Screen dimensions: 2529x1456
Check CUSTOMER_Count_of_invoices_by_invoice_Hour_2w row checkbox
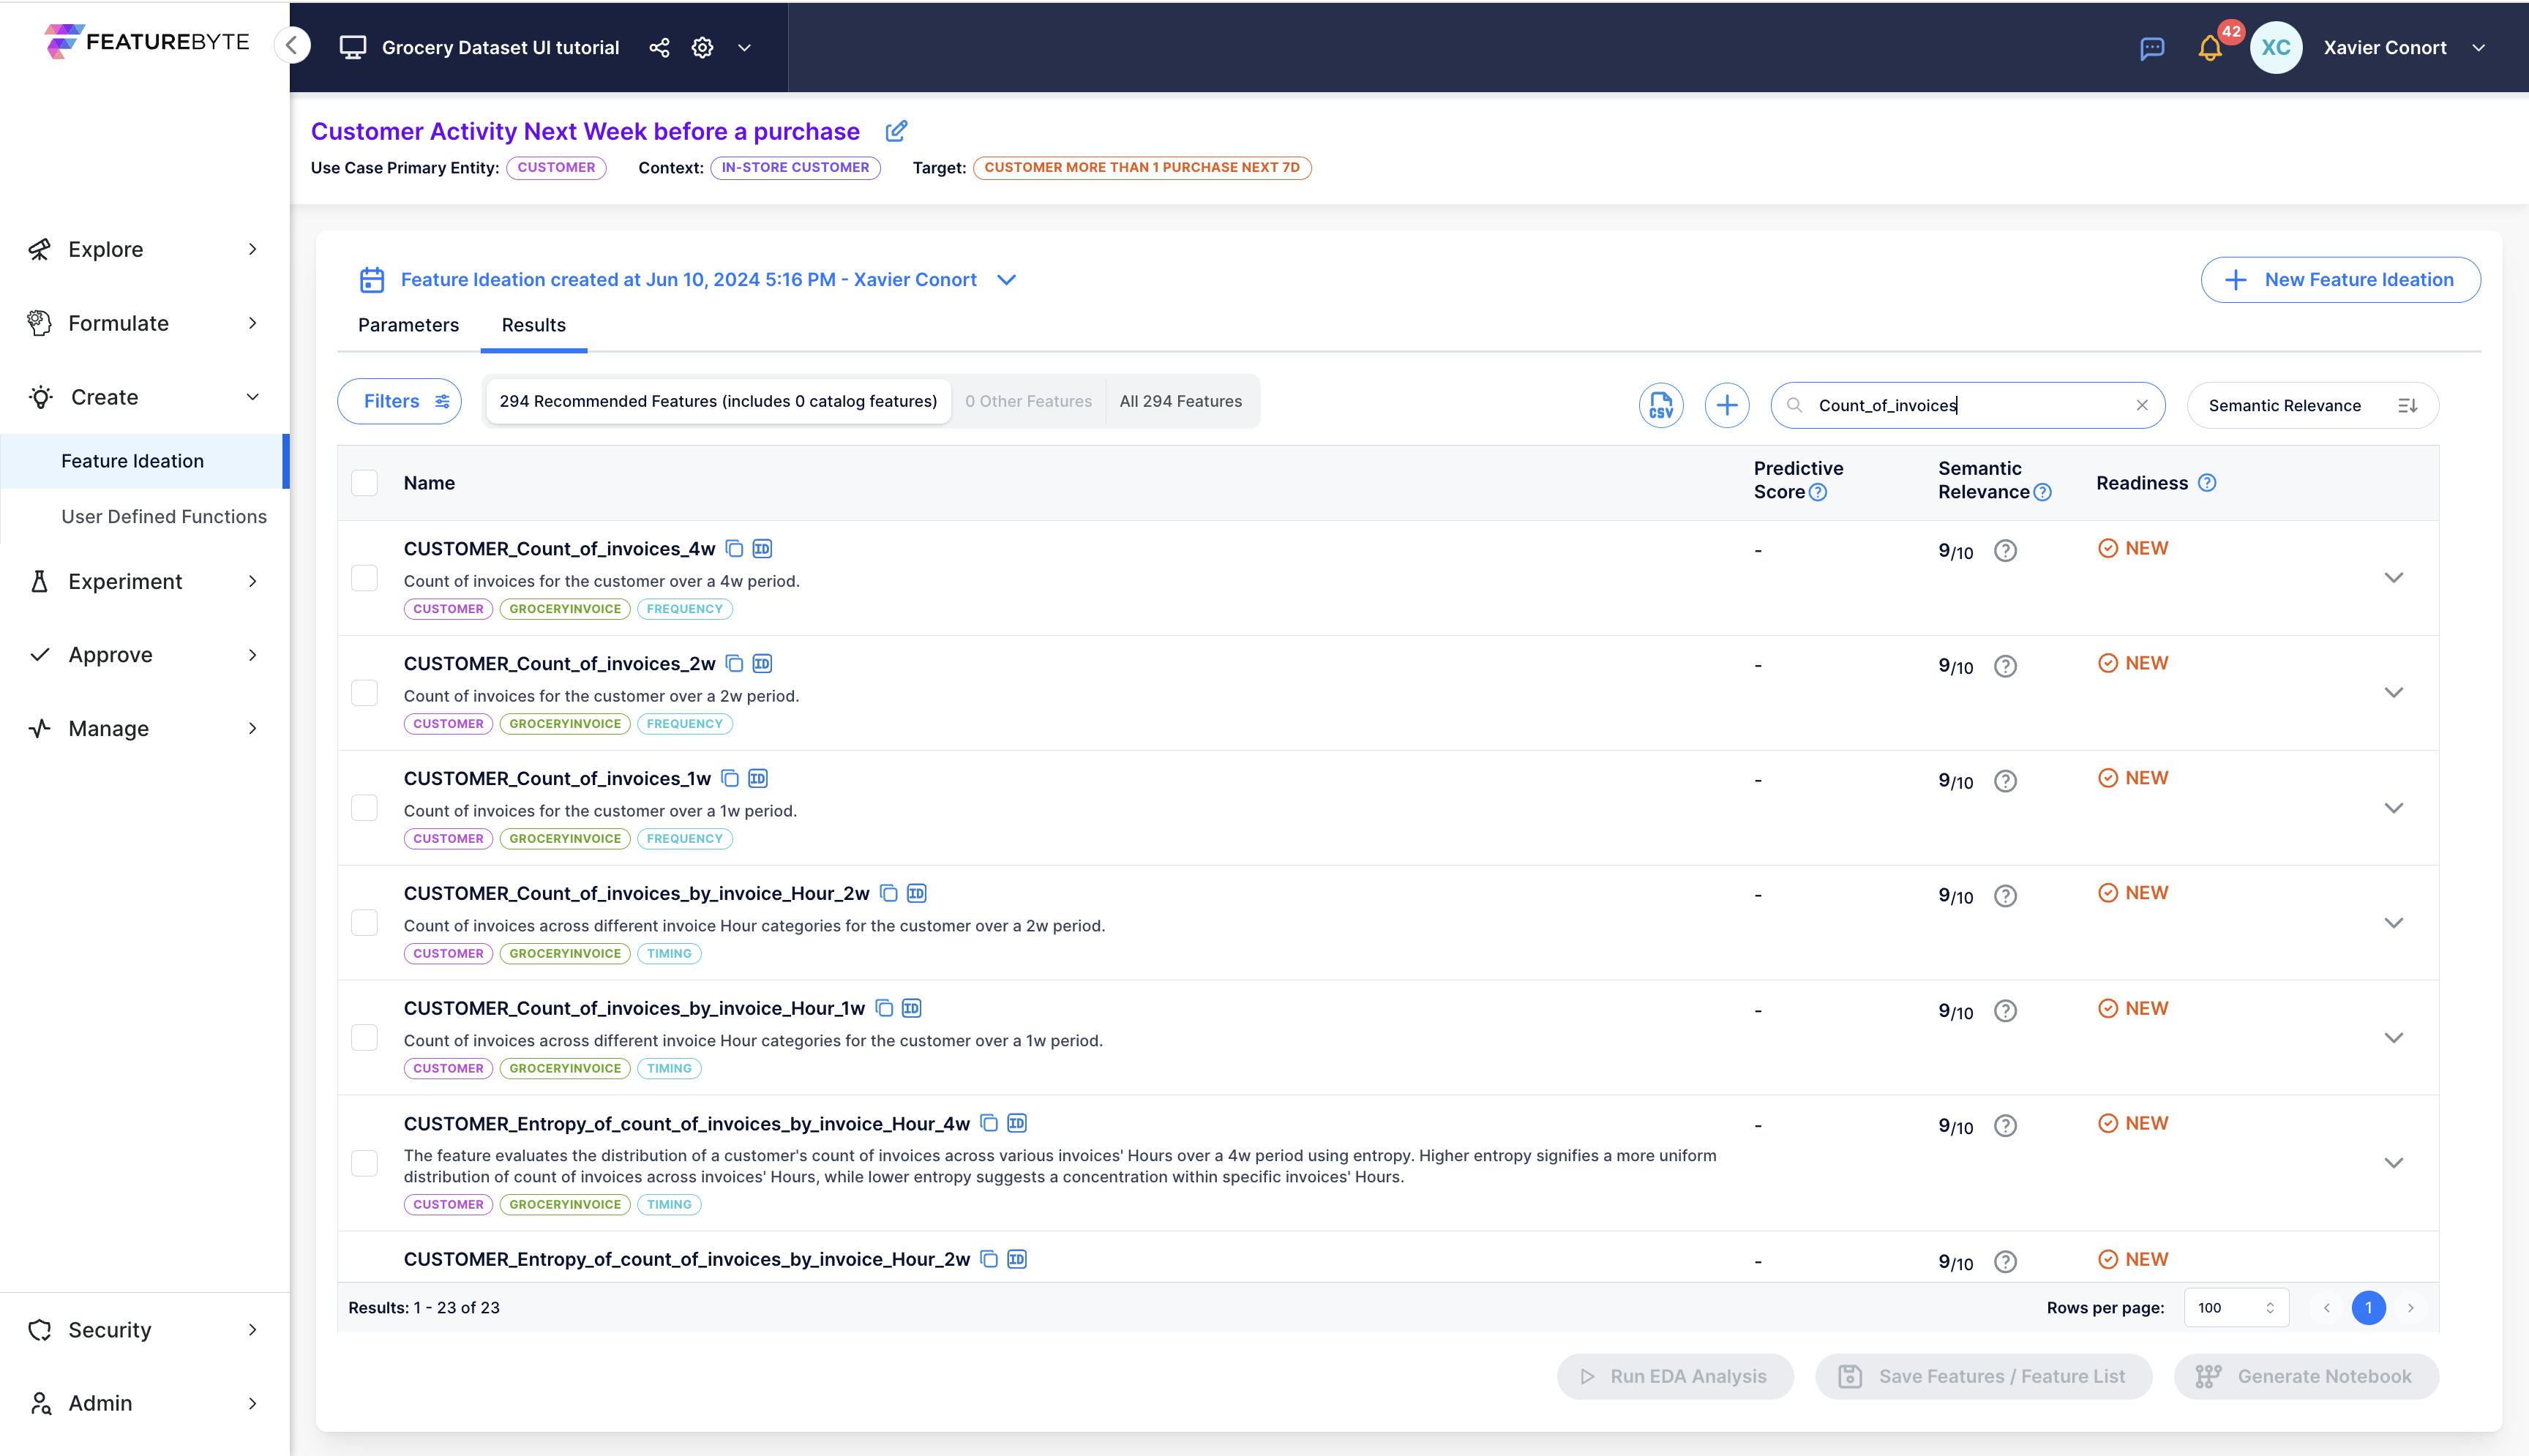click(x=364, y=922)
